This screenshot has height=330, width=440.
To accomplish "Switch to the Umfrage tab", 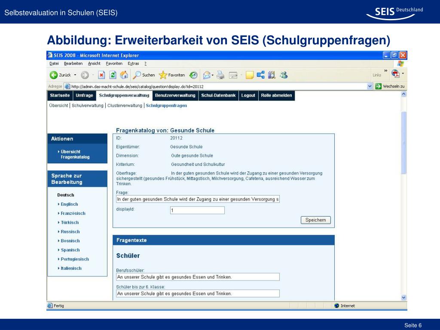I will pyautogui.click(x=84, y=95).
